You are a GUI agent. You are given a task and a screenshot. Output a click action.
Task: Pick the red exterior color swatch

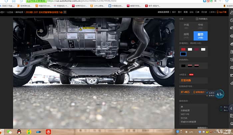[183, 49]
